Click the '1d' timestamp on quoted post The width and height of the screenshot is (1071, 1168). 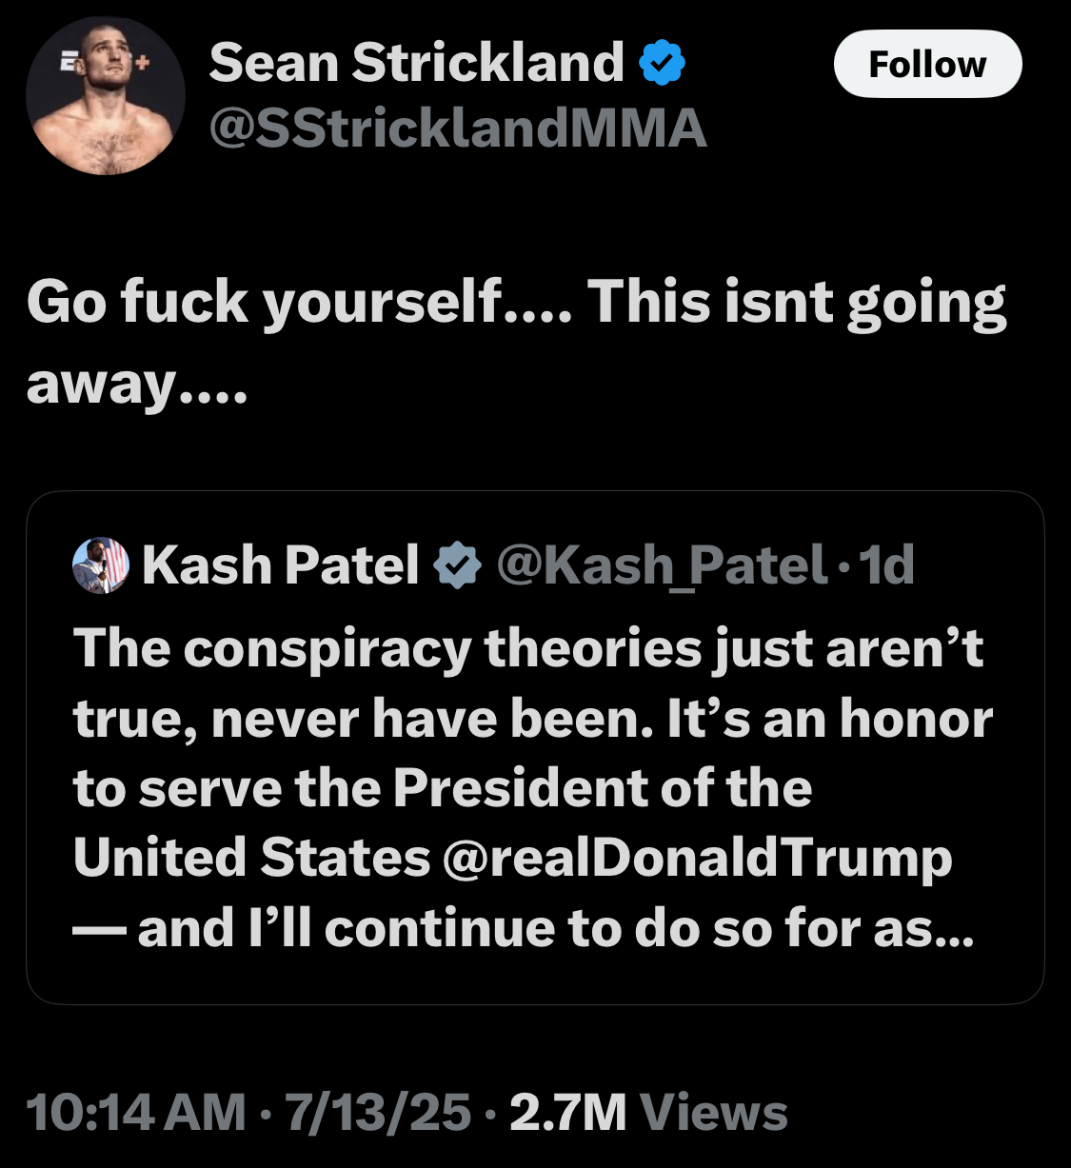[886, 564]
